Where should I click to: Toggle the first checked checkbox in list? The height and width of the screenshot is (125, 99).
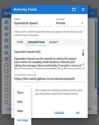[6, 22]
